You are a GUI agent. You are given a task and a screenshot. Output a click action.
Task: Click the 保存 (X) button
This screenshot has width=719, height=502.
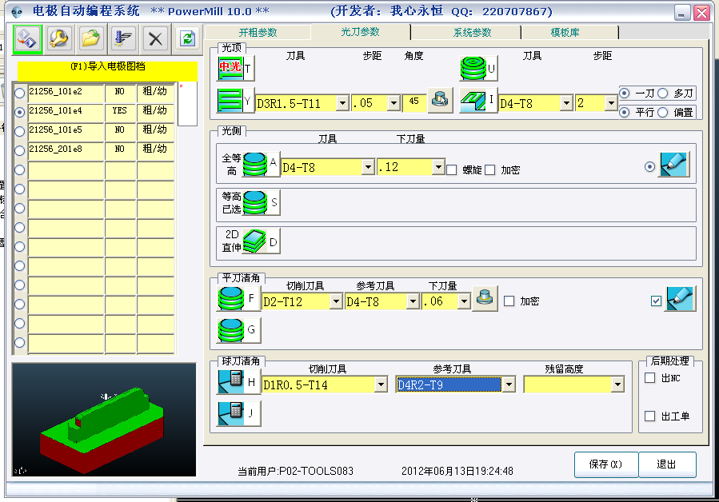605,464
